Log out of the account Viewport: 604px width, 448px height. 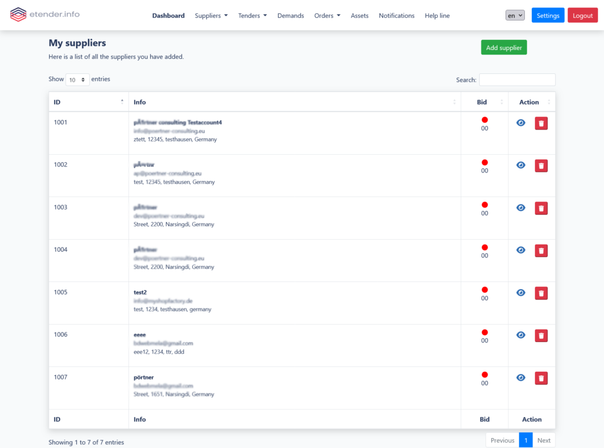tap(582, 15)
